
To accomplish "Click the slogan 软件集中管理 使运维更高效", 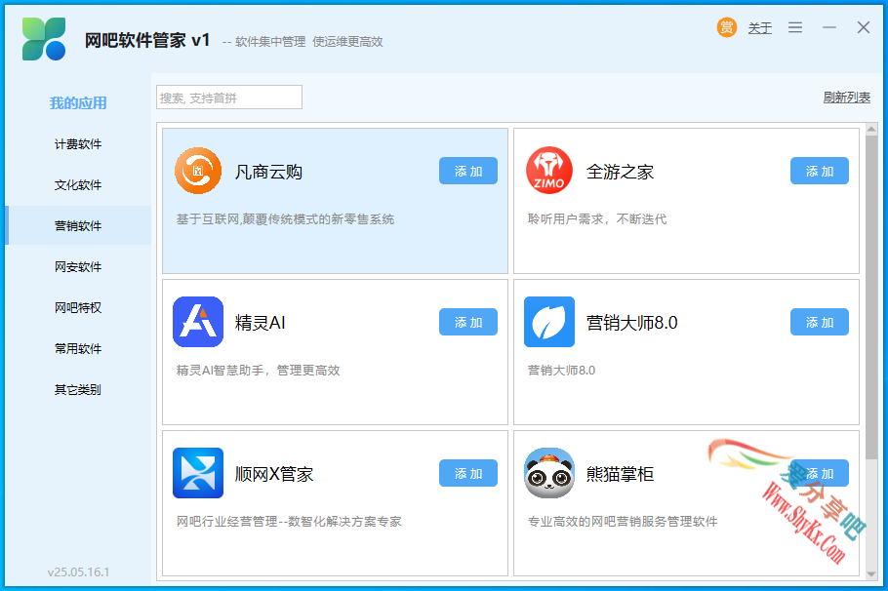I will tap(308, 42).
